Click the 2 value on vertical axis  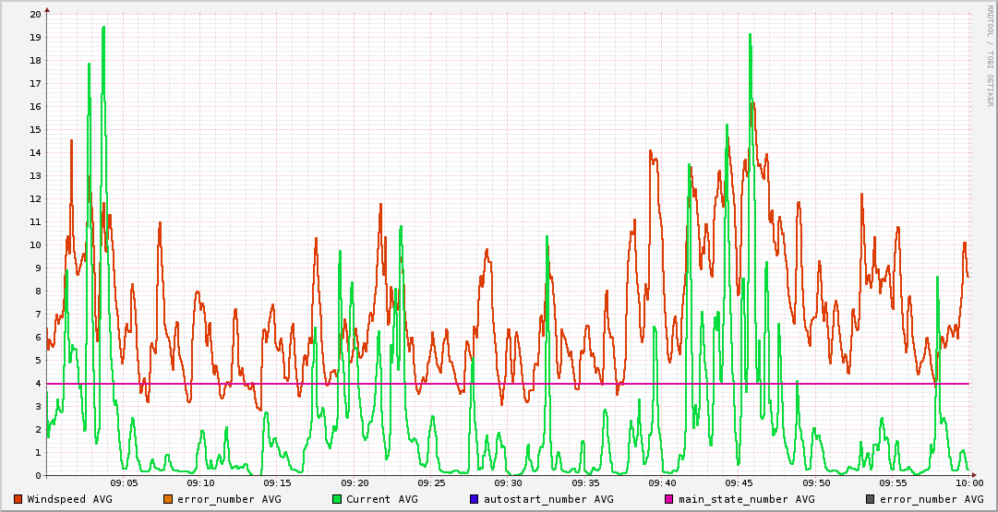[x=38, y=429]
